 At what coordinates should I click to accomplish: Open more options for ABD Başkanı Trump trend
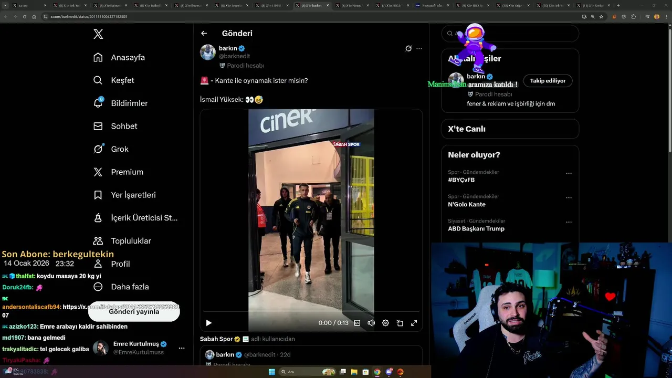(x=569, y=222)
